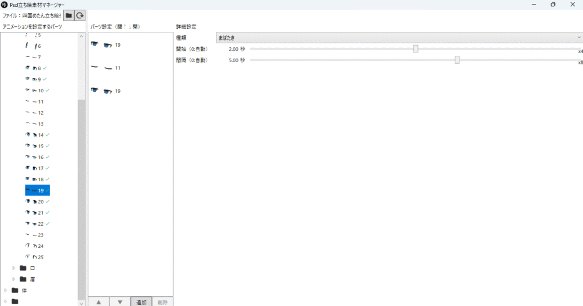Expand the 体 folder
This screenshot has height=306, width=583.
pos(6,290)
